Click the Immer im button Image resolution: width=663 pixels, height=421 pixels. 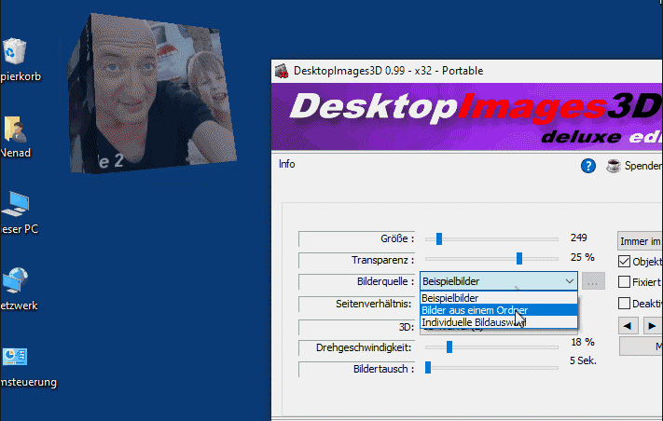(641, 241)
